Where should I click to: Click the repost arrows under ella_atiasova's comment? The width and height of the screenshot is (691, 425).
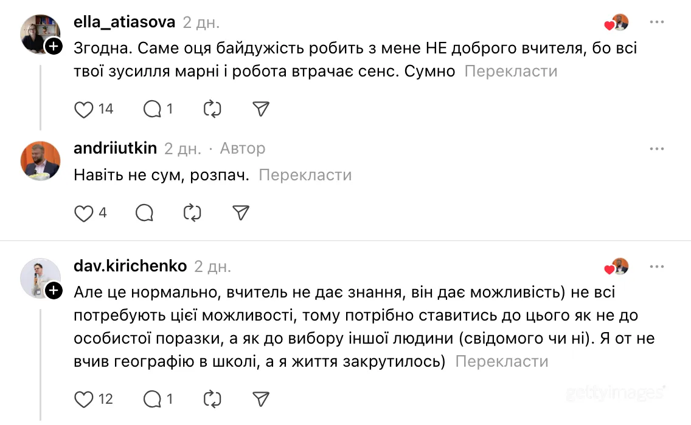212,109
